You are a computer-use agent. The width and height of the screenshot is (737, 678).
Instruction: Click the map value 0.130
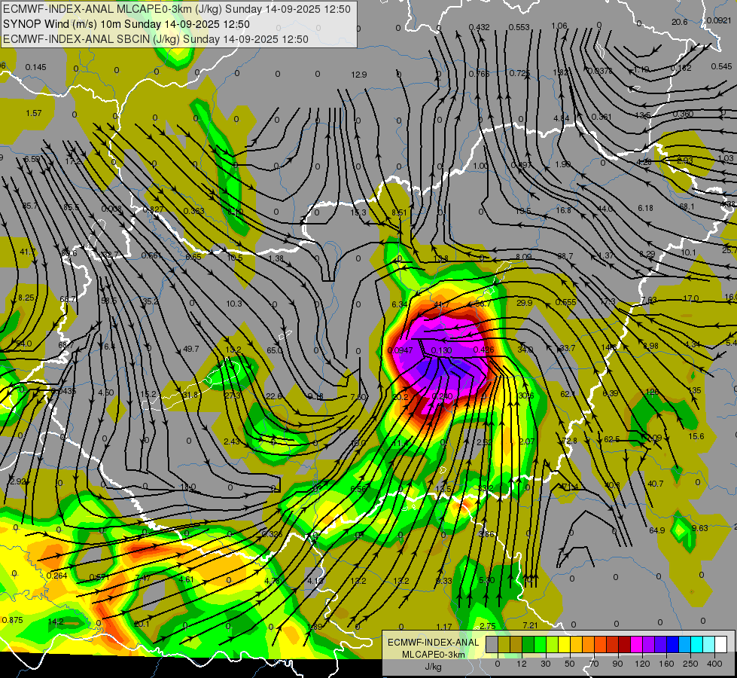tap(441, 350)
